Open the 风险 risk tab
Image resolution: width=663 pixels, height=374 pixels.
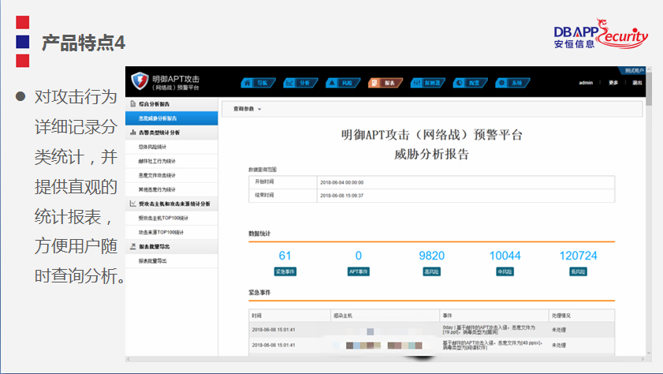click(342, 83)
